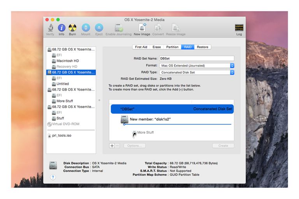This screenshot has width=299, height=199.
Task: Click the Total Capacity 68.72 GB value
Action: (x=194, y=163)
